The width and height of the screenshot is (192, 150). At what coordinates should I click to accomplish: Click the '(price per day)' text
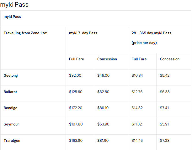point(144,42)
